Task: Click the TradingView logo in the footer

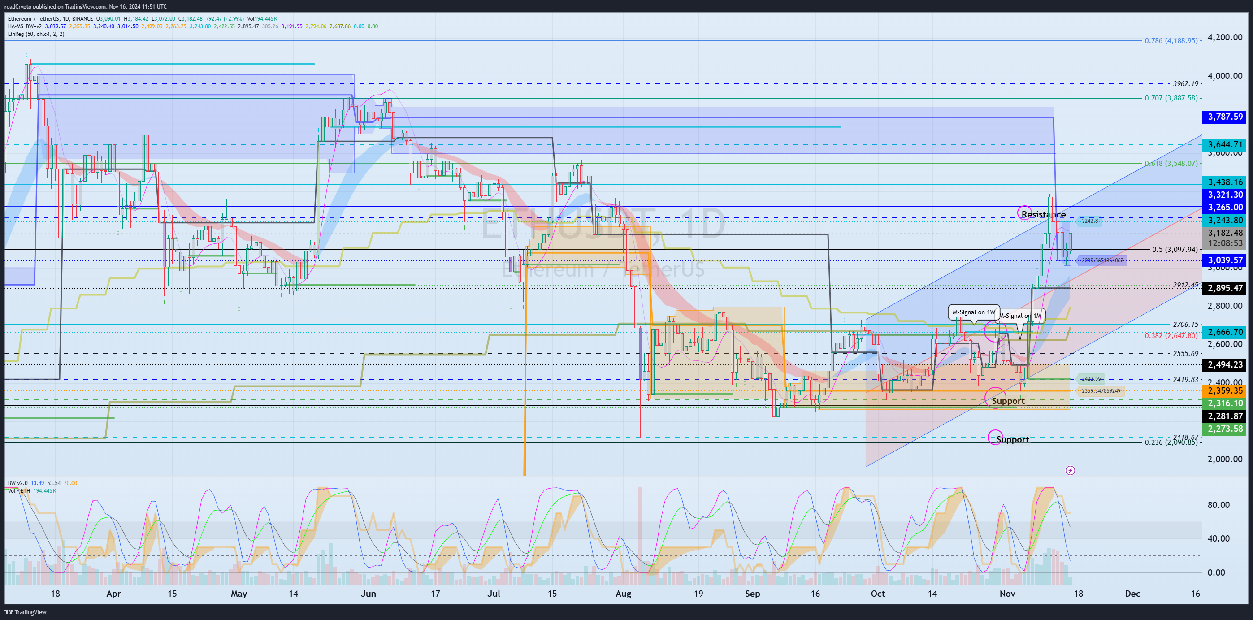Action: (25, 612)
